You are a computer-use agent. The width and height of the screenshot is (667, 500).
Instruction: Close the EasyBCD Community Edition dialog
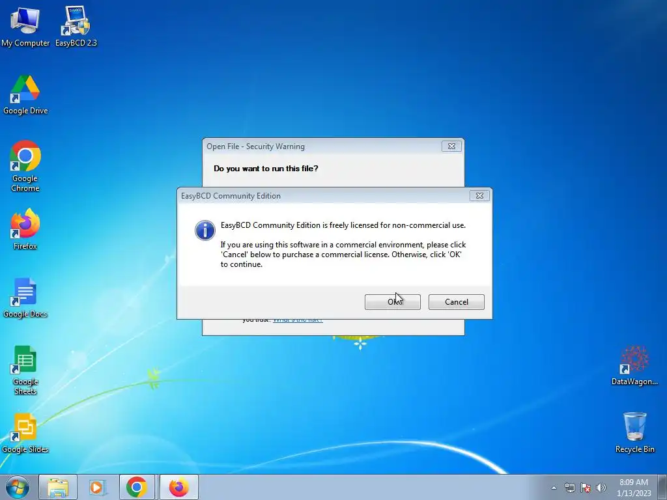479,195
